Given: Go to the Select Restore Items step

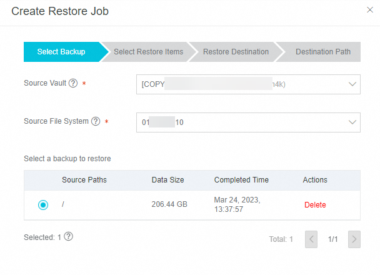Looking at the screenshot, I should 148,52.
